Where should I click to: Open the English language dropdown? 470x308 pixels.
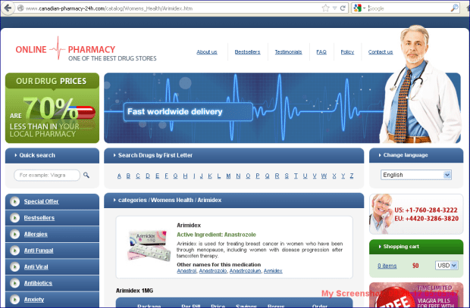click(x=415, y=175)
